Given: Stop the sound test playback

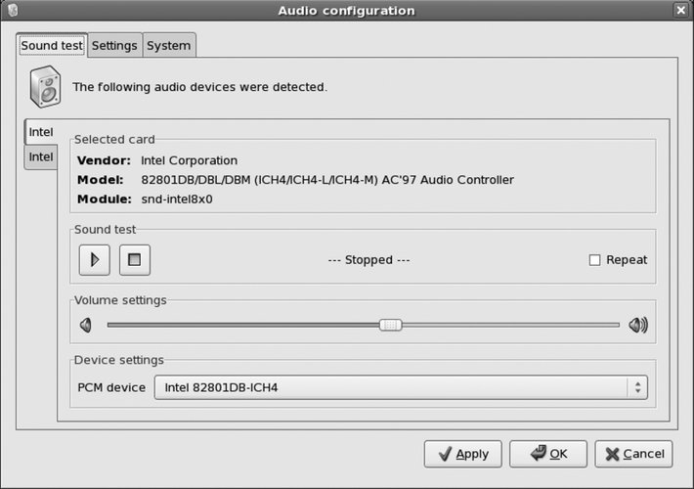Looking at the screenshot, I should pyautogui.click(x=135, y=260).
